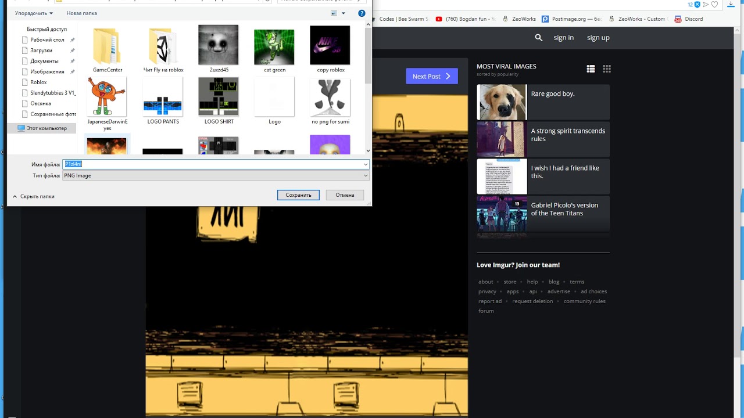Open the Упорядочить menu
The image size is (744, 418).
point(34,13)
